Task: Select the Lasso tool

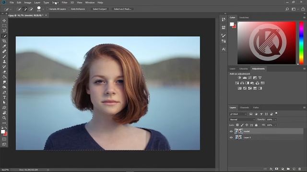Action: [4, 31]
